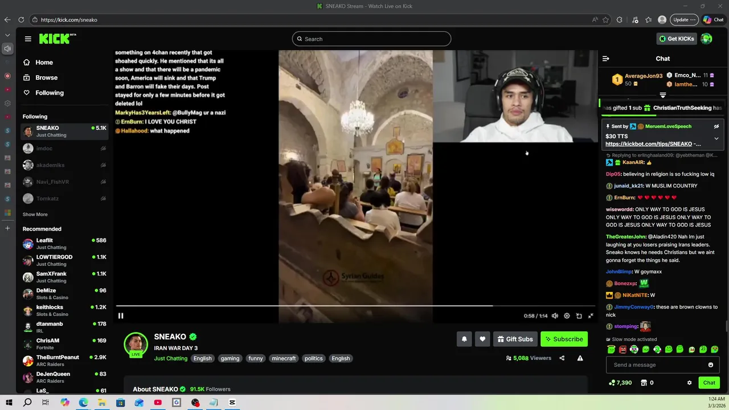Favorite the page with star icon

point(605,19)
